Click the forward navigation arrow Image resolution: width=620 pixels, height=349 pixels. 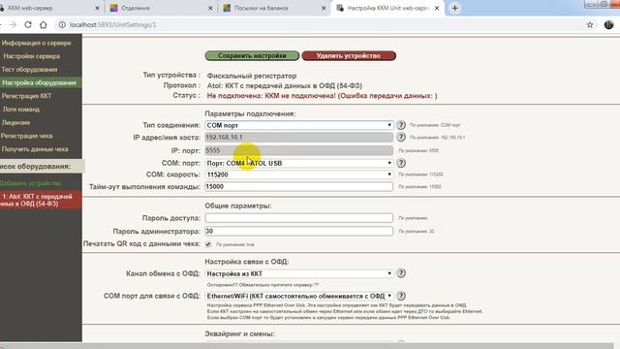[x=13, y=24]
